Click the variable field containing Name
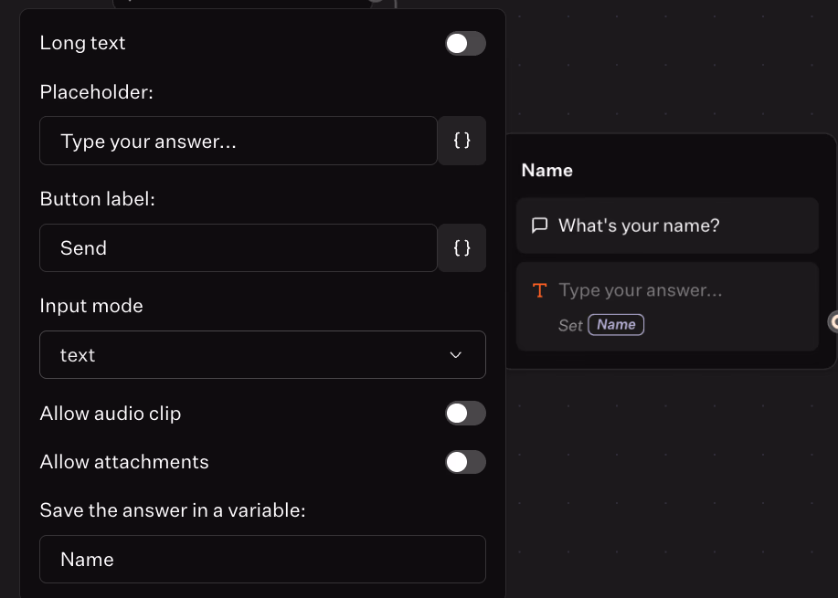 pyautogui.click(x=262, y=559)
